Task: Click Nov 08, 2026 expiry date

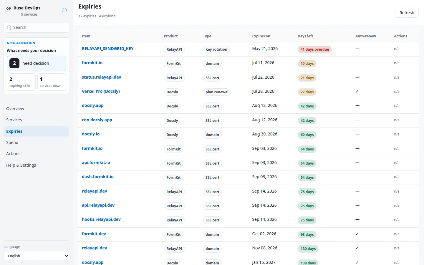Action: click(x=265, y=248)
